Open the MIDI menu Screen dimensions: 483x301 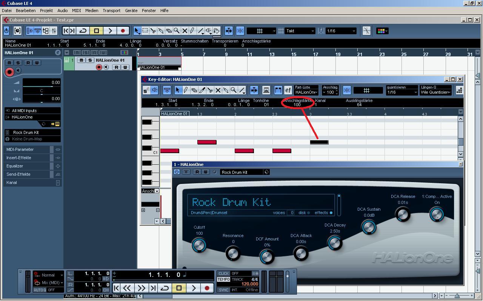77,11
